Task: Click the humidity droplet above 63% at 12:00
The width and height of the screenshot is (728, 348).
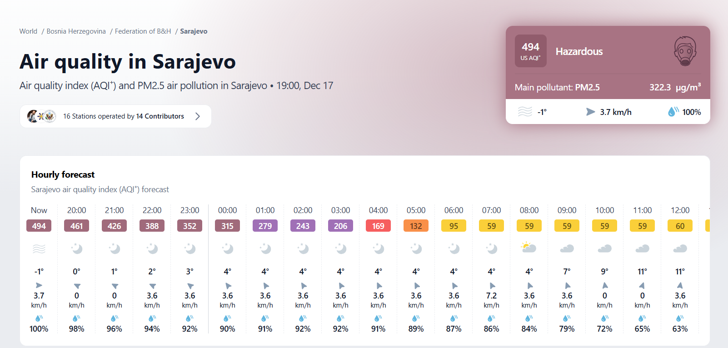Action: [680, 318]
